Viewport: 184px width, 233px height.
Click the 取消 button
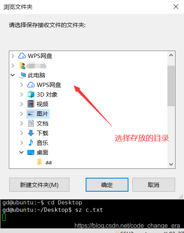154,185
